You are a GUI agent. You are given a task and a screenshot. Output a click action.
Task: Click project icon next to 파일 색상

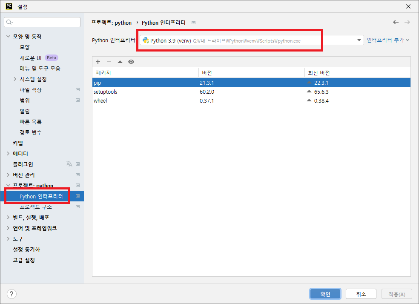point(78,89)
